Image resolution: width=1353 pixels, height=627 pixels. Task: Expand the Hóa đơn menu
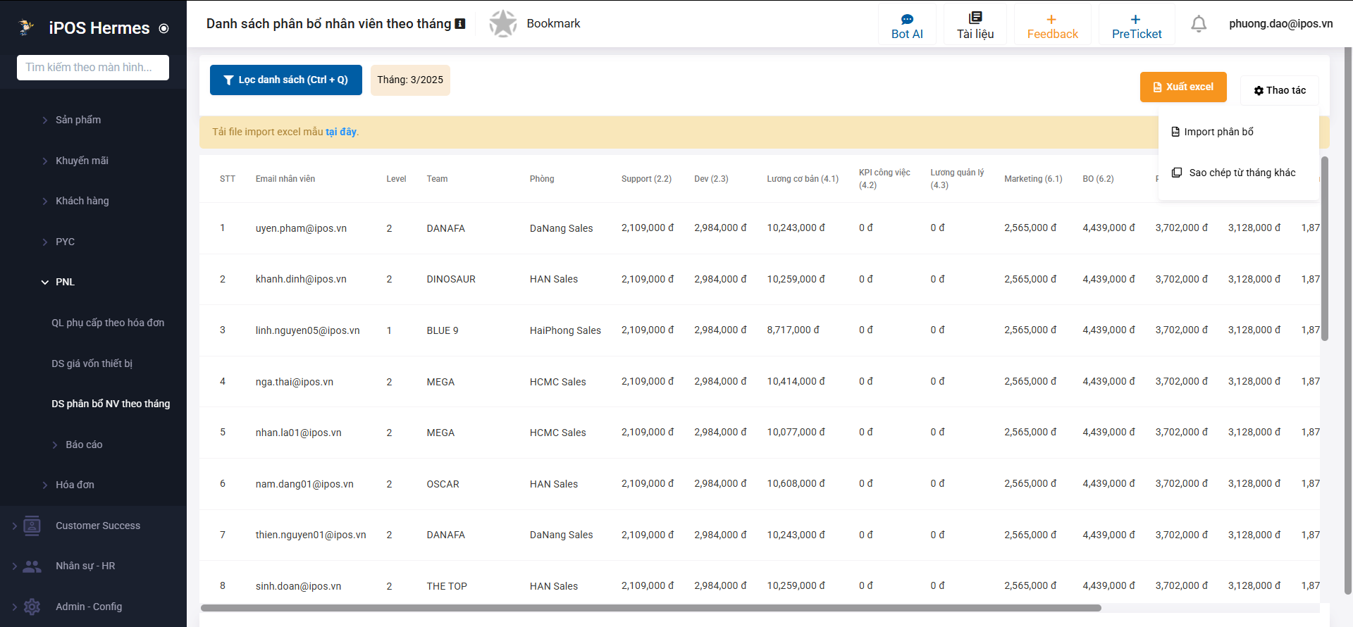tap(75, 485)
